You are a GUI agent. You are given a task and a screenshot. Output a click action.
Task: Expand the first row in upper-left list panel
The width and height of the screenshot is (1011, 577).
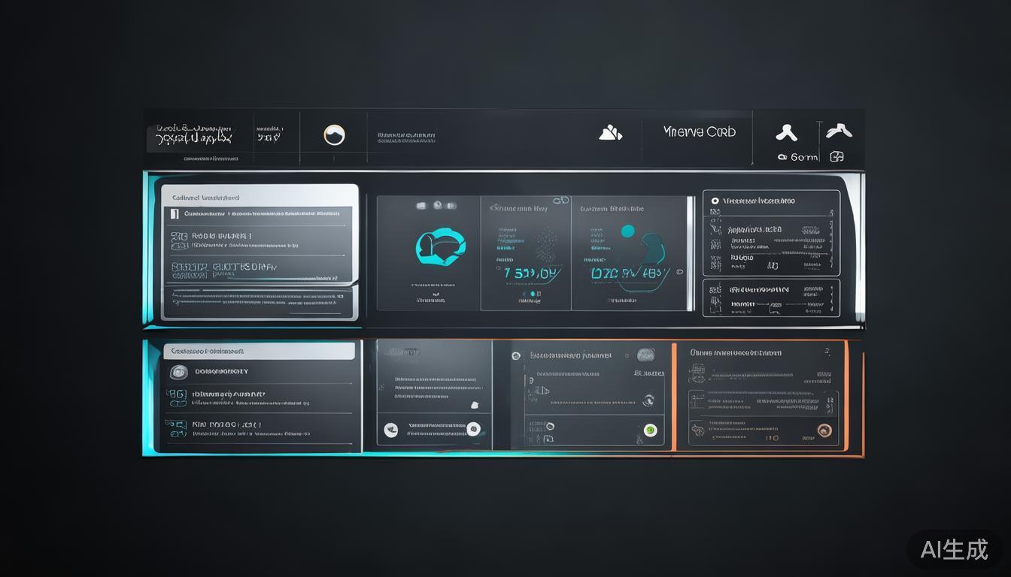[x=256, y=214]
